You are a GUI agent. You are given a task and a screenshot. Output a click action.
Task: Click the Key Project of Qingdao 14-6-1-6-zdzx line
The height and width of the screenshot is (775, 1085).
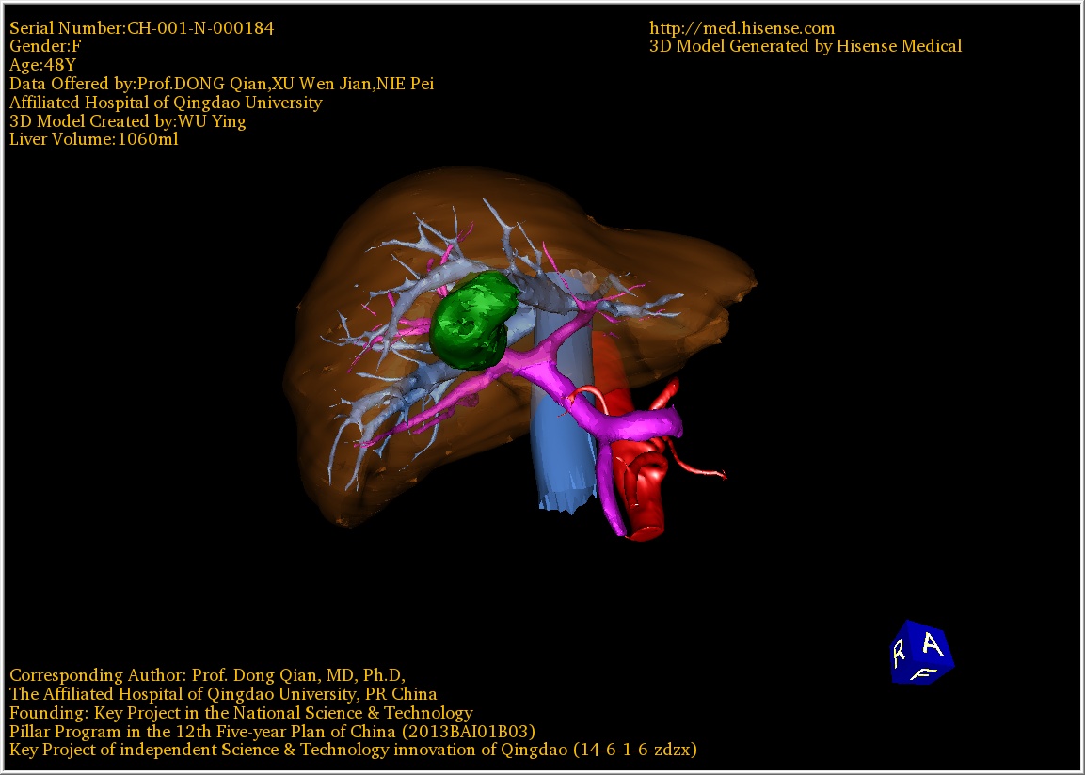(x=353, y=750)
